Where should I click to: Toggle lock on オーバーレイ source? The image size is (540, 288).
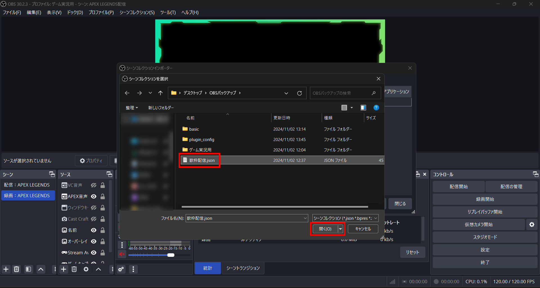[103, 241]
